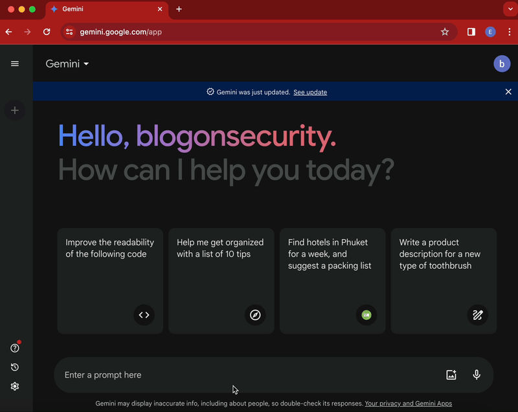
Task: Select the Gemini browser tab
Action: [106, 10]
